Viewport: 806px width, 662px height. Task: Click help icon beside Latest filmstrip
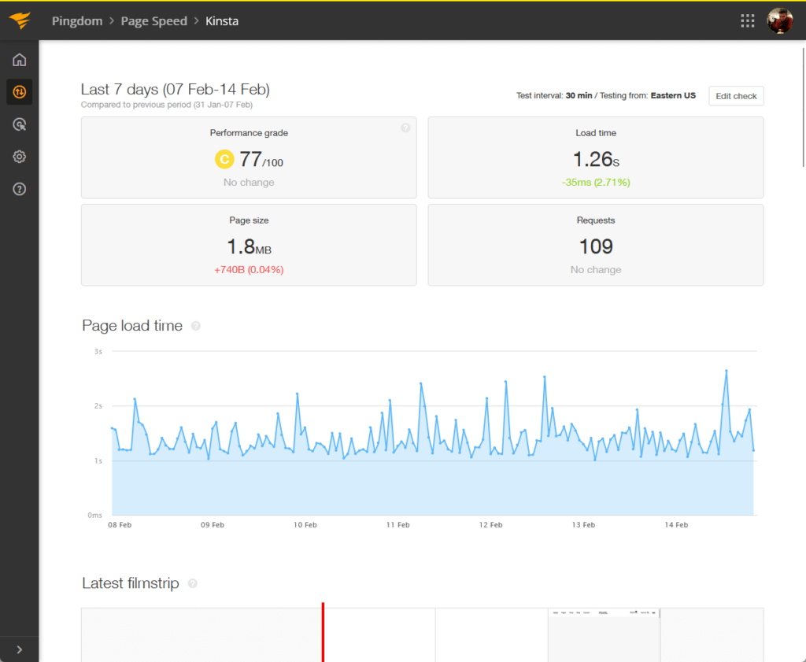coord(193,583)
